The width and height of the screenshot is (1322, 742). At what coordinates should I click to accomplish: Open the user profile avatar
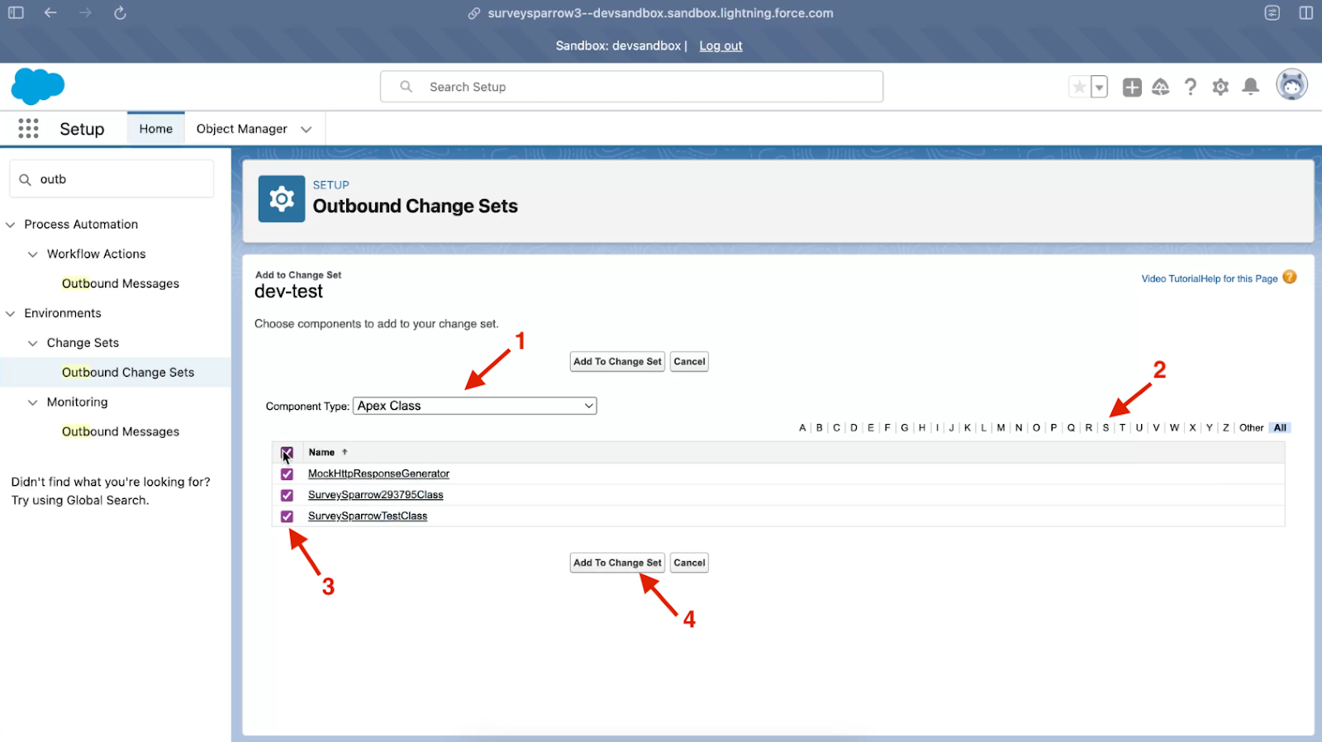click(1291, 85)
